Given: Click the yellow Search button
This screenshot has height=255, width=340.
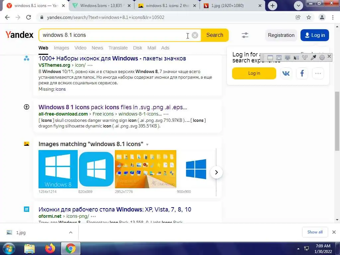Looking at the screenshot, I should pos(215,35).
